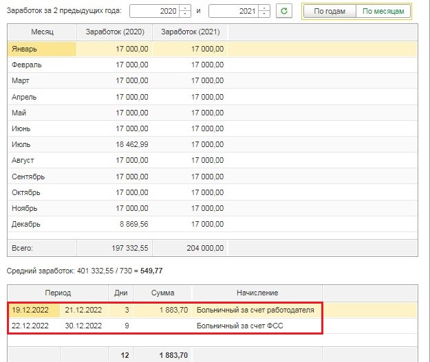This screenshot has height=362, width=430.
Task: Click the December 2020 value 8 869,56
Action: pos(134,224)
